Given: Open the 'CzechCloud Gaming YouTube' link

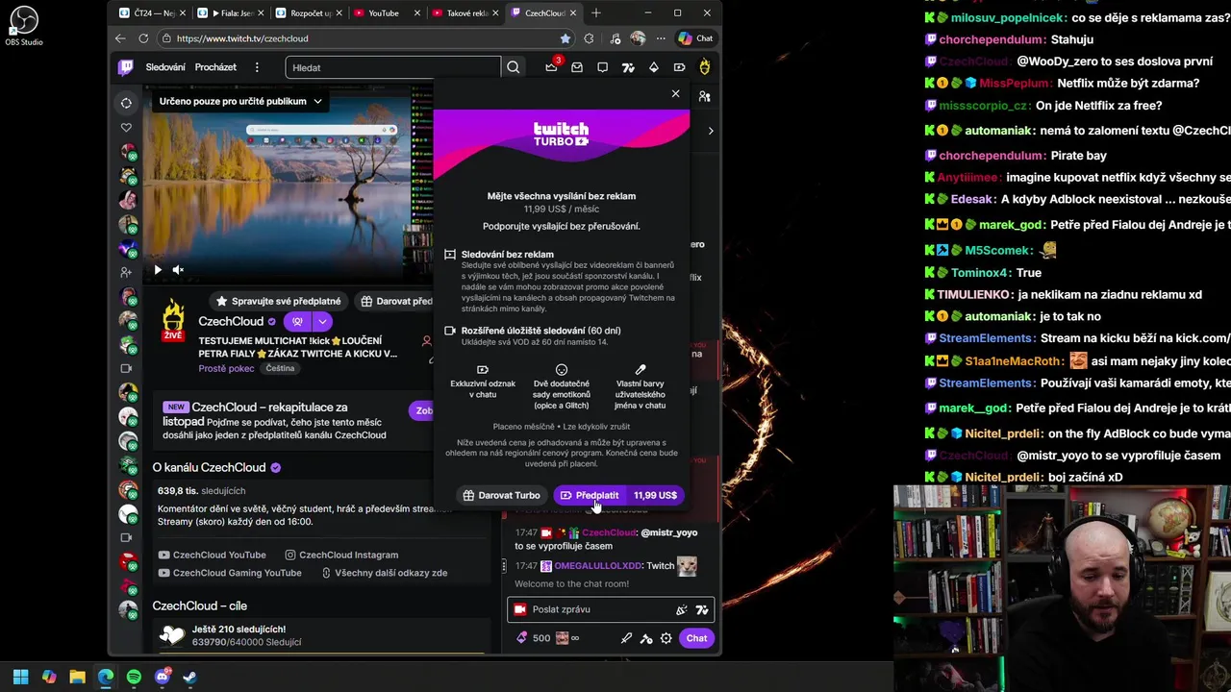Looking at the screenshot, I should click(x=230, y=573).
